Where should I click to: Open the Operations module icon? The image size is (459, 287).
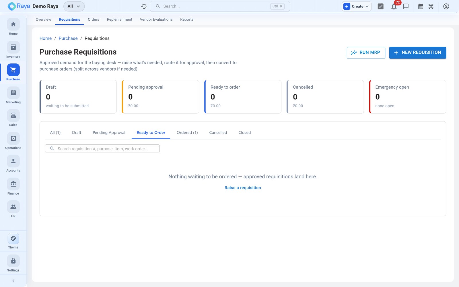13,139
